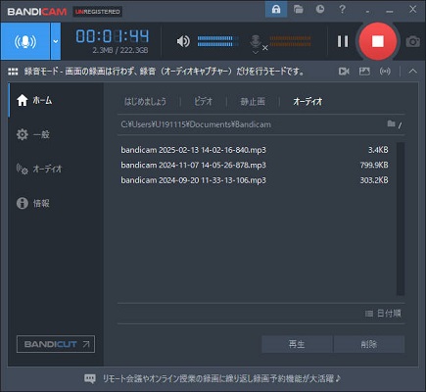Open the folder icon beside the path
The height and width of the screenshot is (392, 426).
point(391,123)
